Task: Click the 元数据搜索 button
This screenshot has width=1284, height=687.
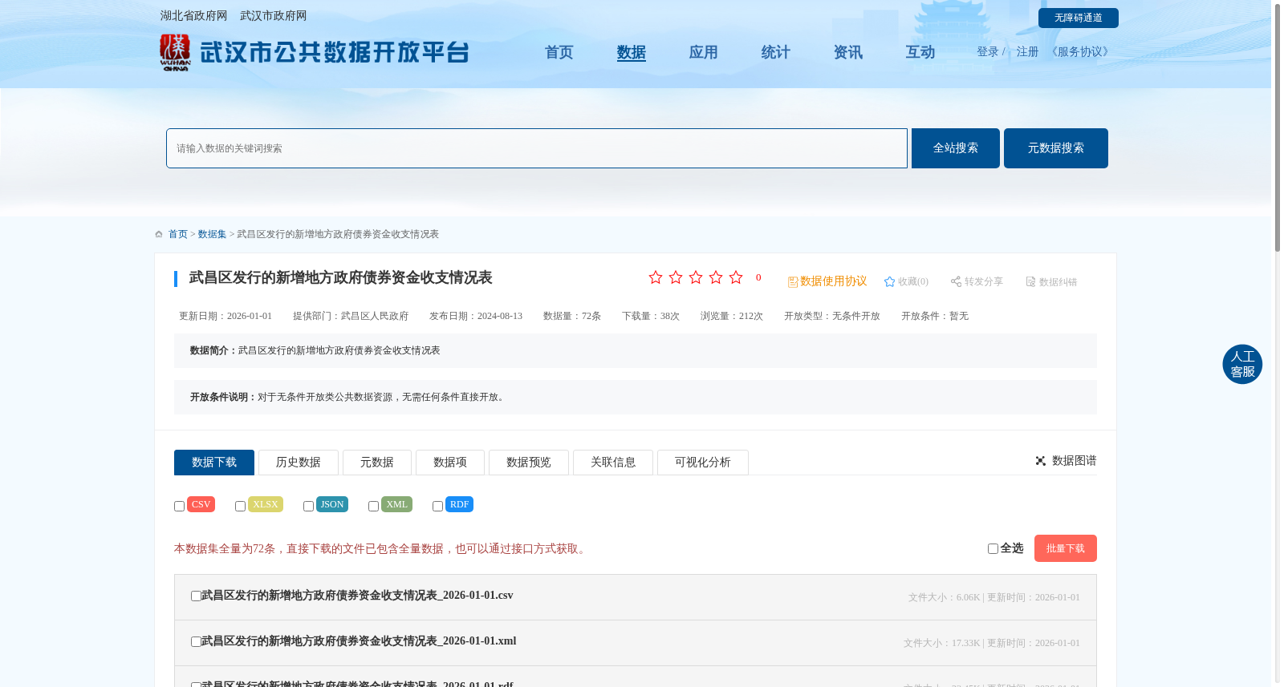Action: pos(1056,148)
